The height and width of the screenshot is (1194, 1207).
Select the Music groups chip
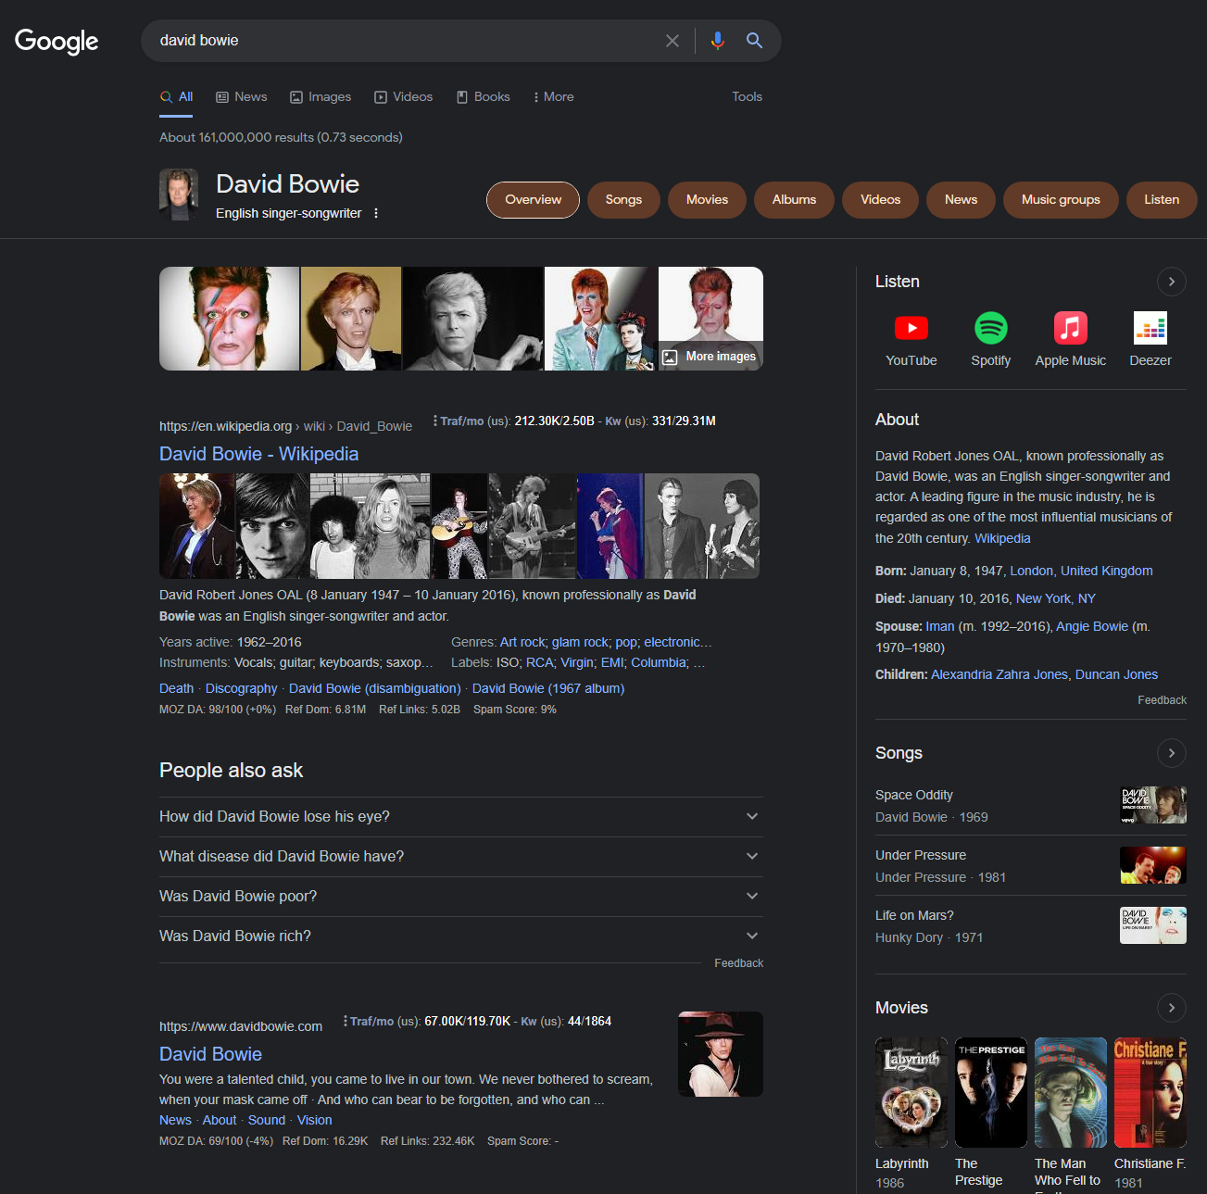(1061, 200)
